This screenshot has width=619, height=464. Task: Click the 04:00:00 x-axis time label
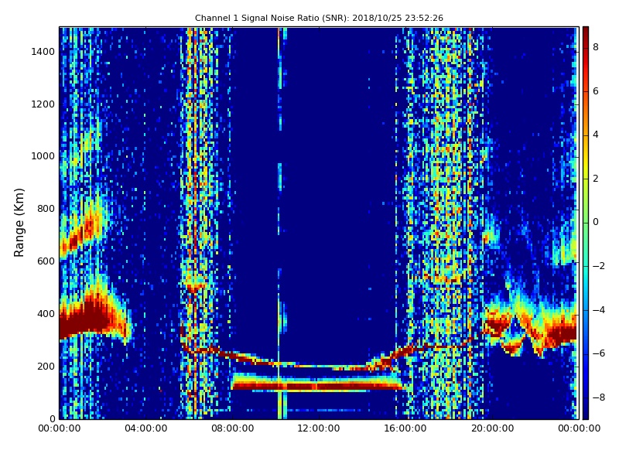[x=146, y=428]
